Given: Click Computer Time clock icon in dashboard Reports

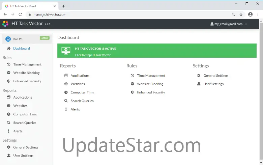Looking at the screenshot, I should pos(66,92).
